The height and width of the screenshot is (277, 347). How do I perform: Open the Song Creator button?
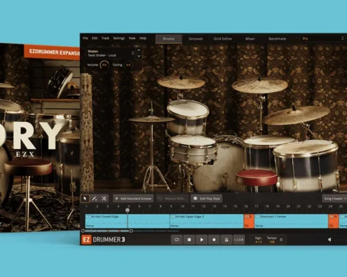[335, 199]
